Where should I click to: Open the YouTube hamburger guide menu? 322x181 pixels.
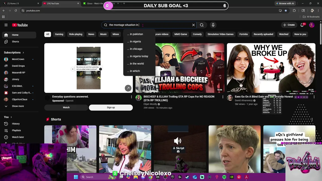6,25
